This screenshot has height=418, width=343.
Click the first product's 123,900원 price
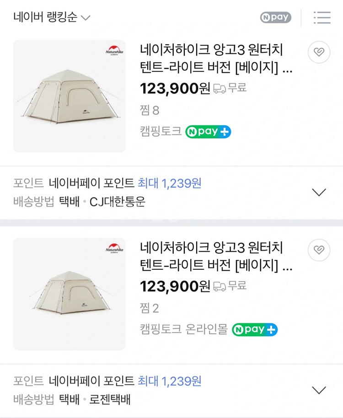click(175, 88)
